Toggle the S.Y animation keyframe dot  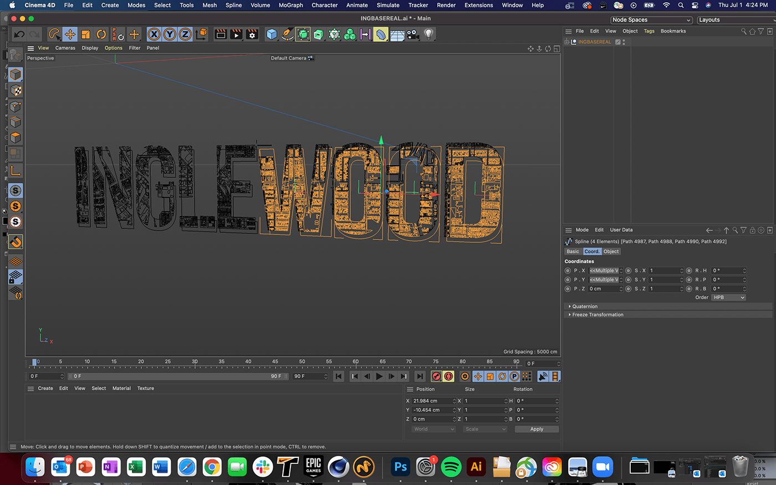pos(629,279)
